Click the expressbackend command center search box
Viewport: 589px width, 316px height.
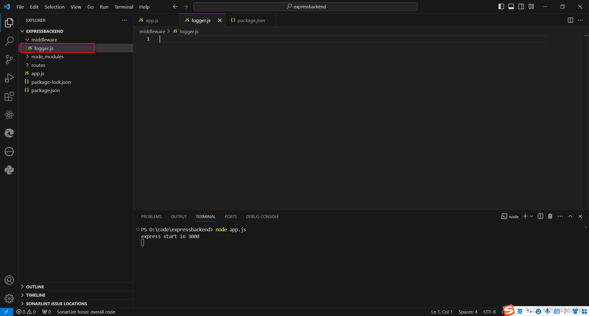point(306,7)
